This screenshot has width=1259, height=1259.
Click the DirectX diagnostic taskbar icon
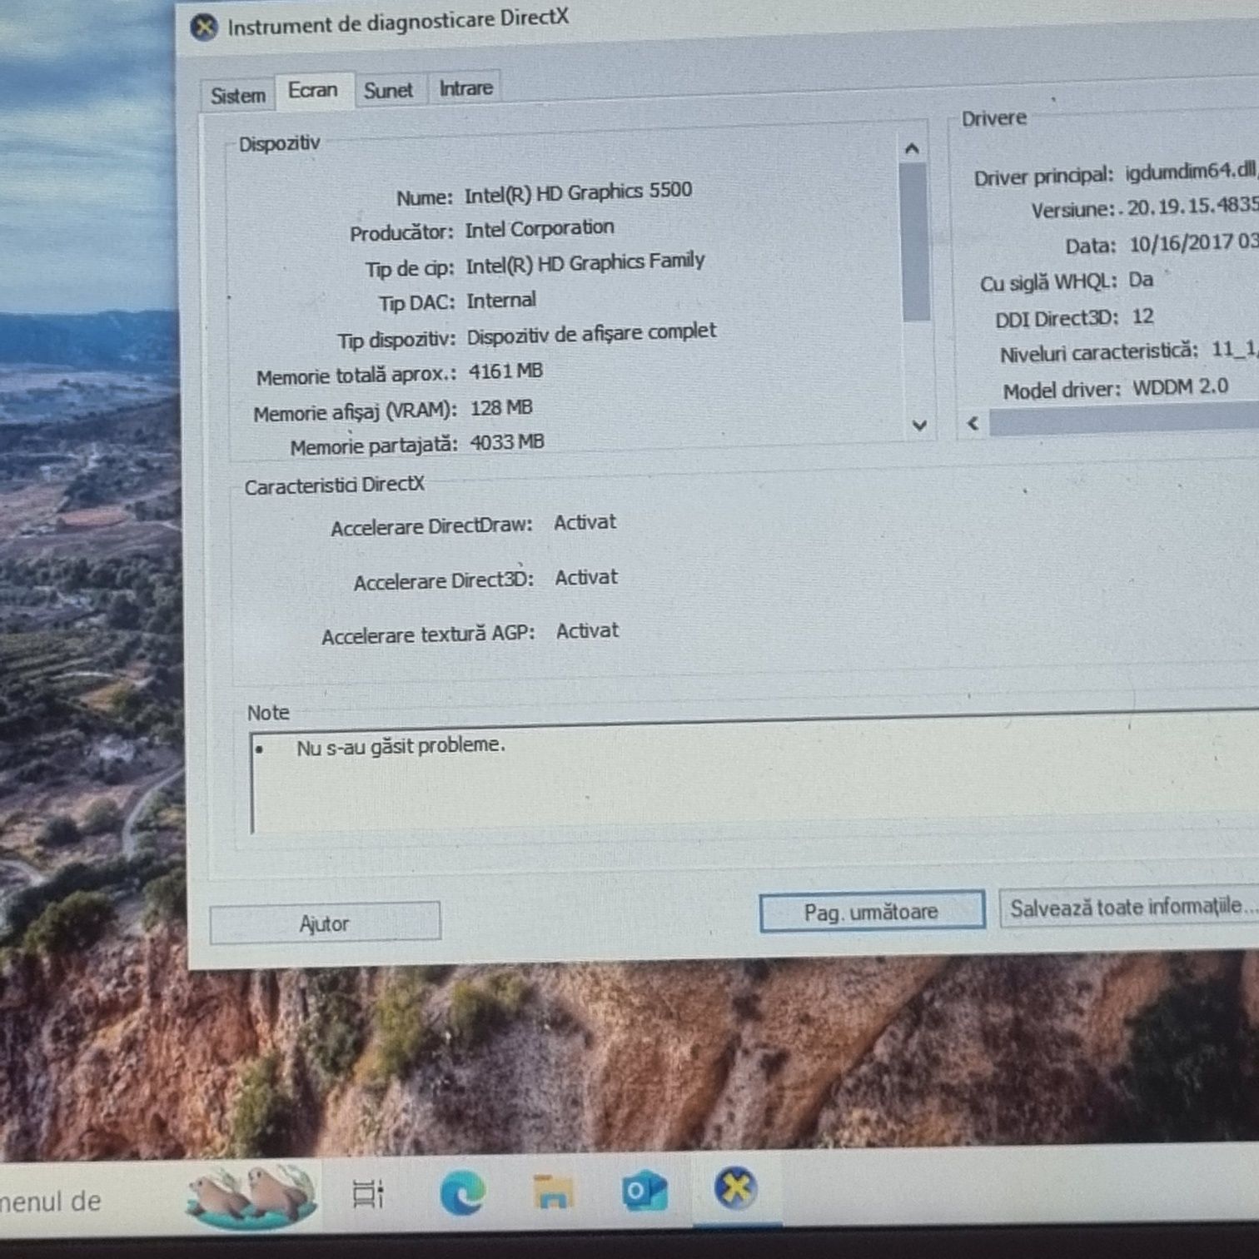coord(735,1188)
